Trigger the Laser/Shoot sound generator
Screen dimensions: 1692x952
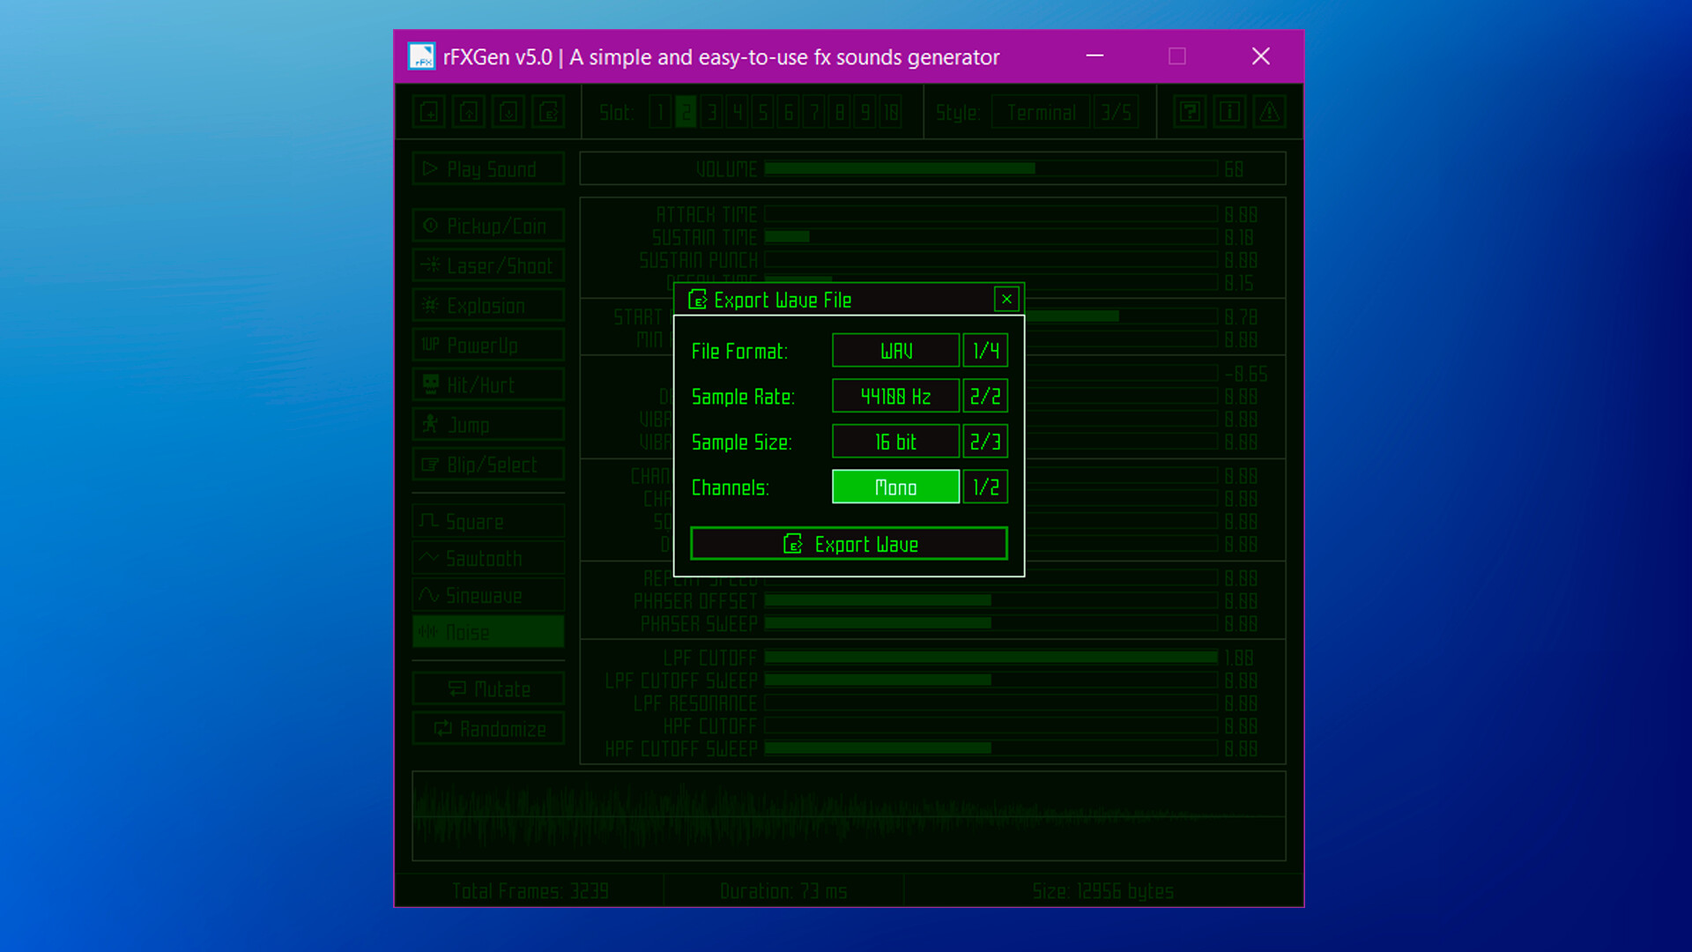pos(488,264)
